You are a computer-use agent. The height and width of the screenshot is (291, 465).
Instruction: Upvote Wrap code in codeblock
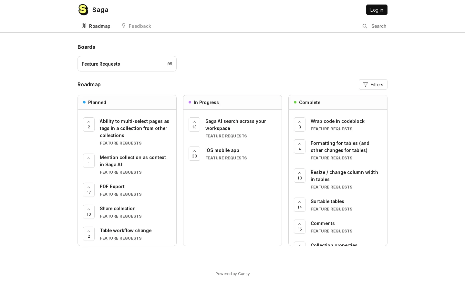click(x=300, y=124)
